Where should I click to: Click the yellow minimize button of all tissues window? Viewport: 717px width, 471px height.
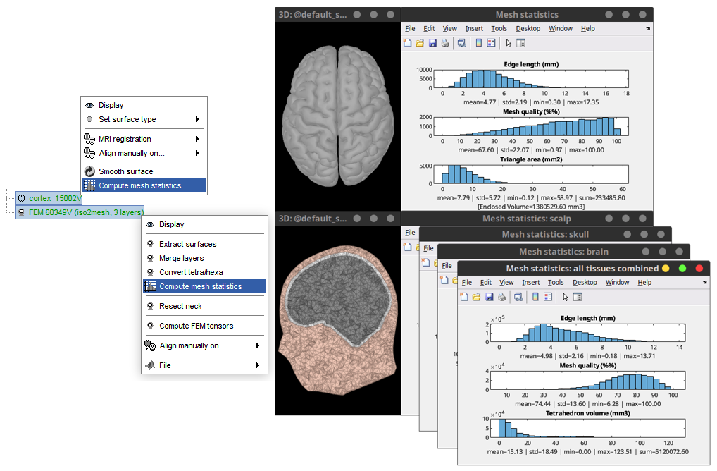click(x=666, y=269)
